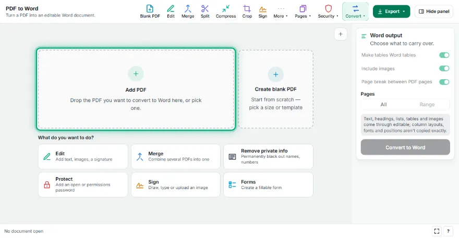Screen dimensions: 459x238
Task: Click the pencil icon on Edit card
Action: [47, 156]
